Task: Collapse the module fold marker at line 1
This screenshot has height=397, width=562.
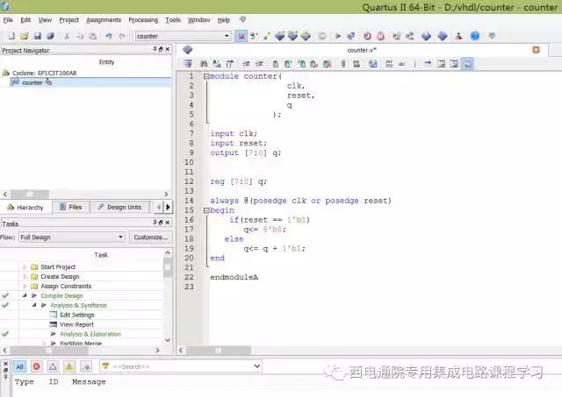Action: tap(206, 76)
